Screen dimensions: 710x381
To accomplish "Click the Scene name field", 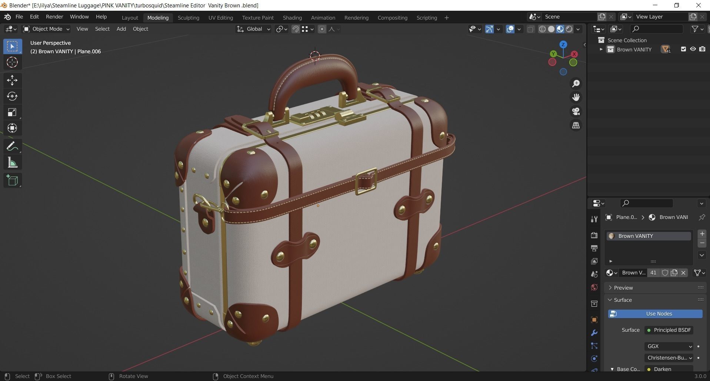I will (x=569, y=17).
